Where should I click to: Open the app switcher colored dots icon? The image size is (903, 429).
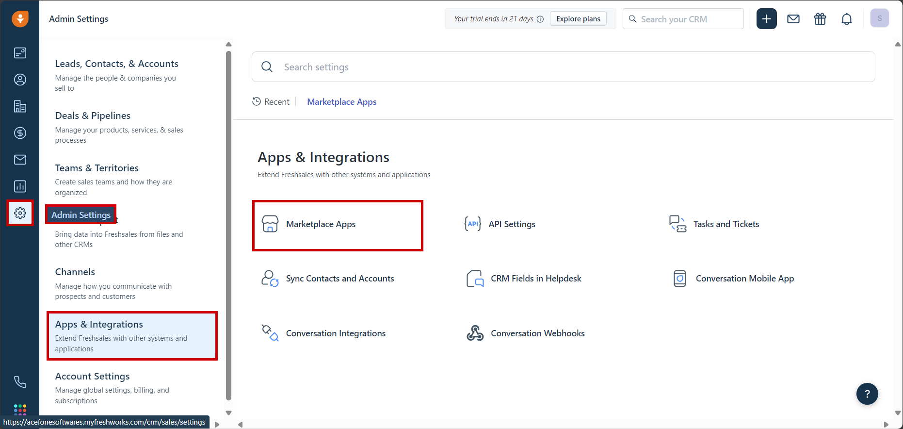pos(20,410)
